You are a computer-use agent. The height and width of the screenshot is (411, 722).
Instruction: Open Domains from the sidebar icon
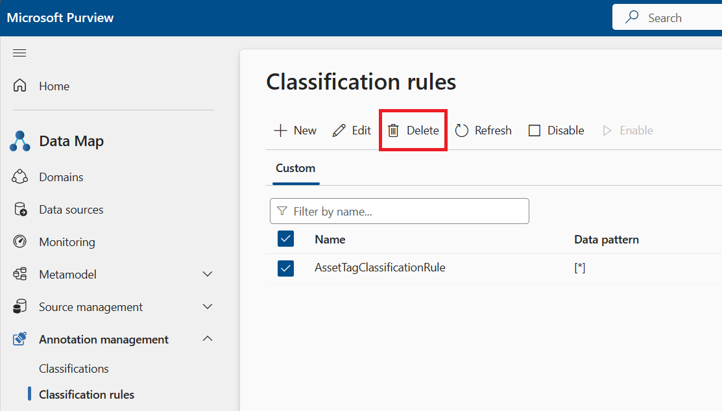pyautogui.click(x=21, y=176)
